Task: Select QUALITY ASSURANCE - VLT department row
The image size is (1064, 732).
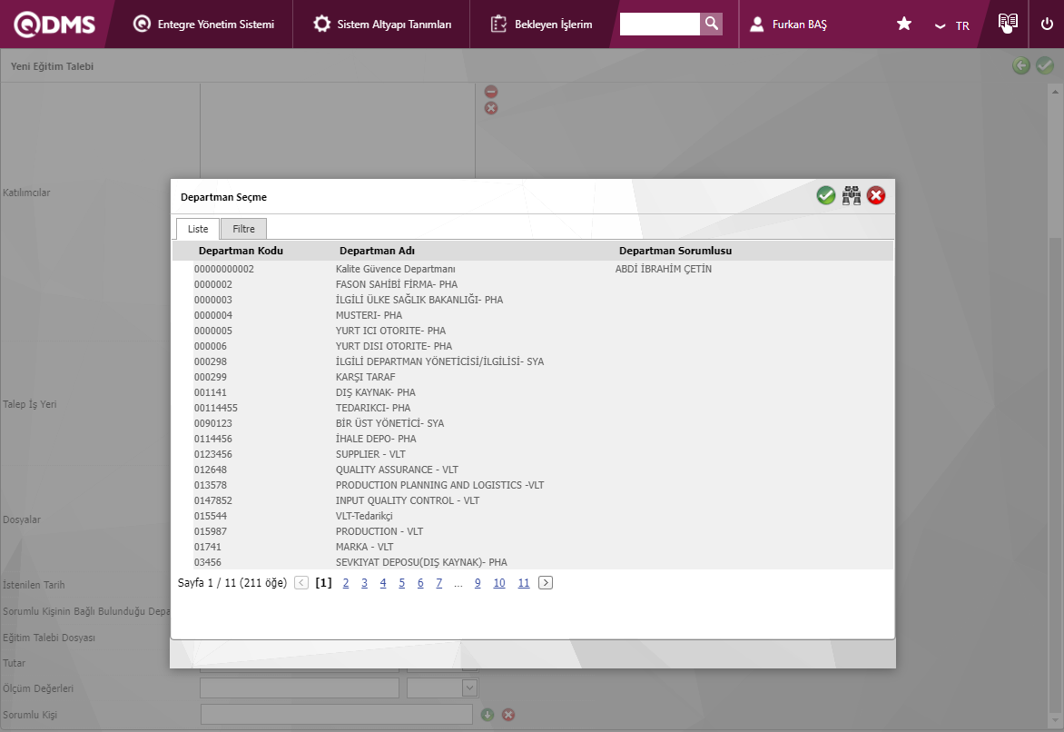Action: tap(397, 470)
